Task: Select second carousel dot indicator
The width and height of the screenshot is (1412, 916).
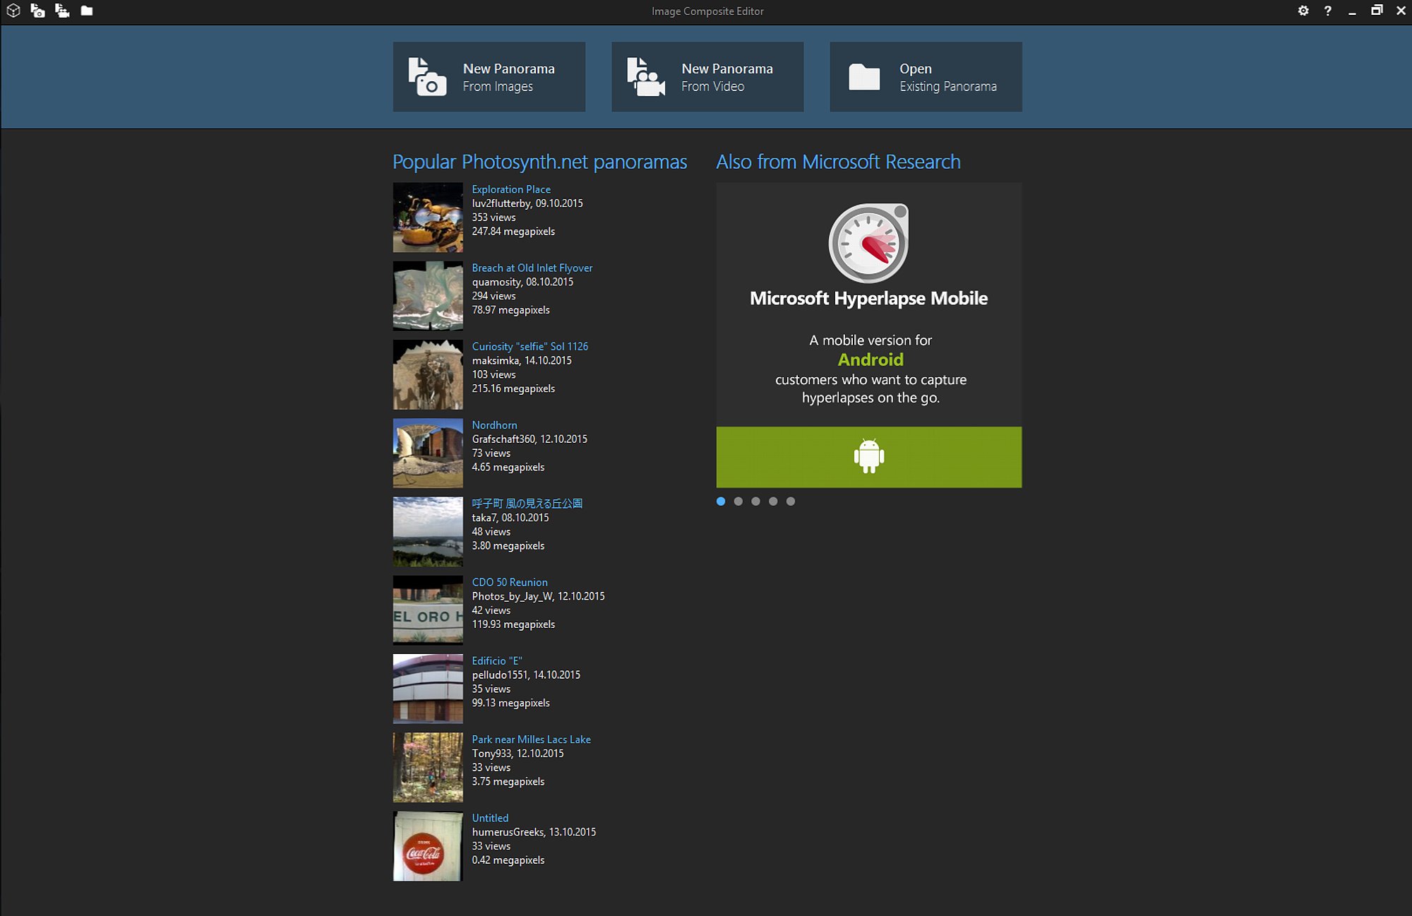Action: click(738, 501)
